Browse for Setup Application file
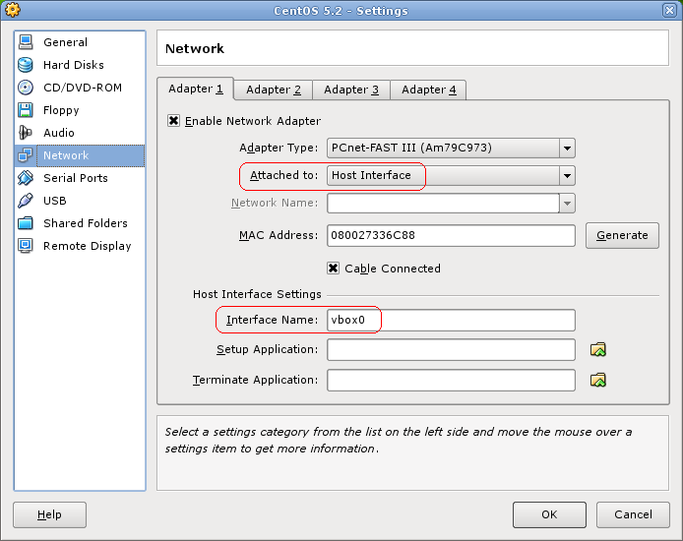This screenshot has width=683, height=541. [597, 349]
